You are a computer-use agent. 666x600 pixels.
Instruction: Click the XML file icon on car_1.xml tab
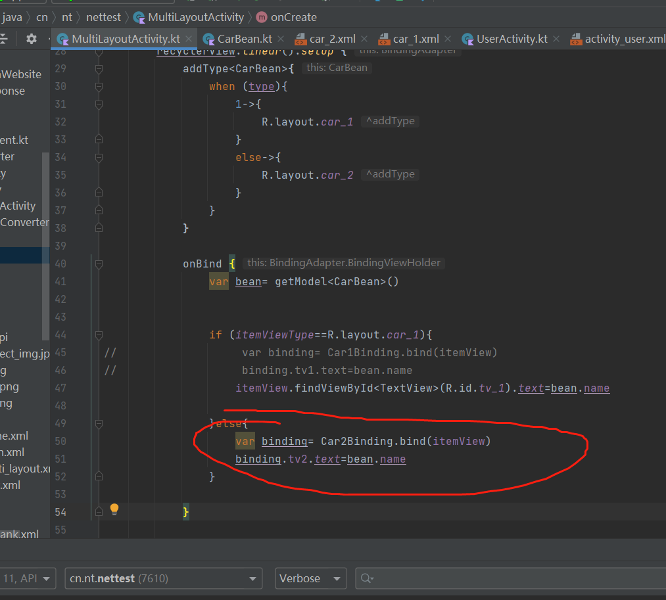384,39
